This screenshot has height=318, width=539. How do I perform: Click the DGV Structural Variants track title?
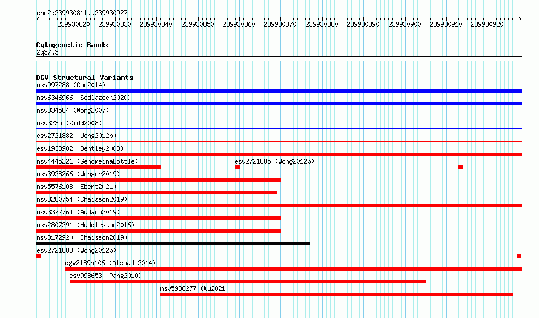tap(85, 78)
